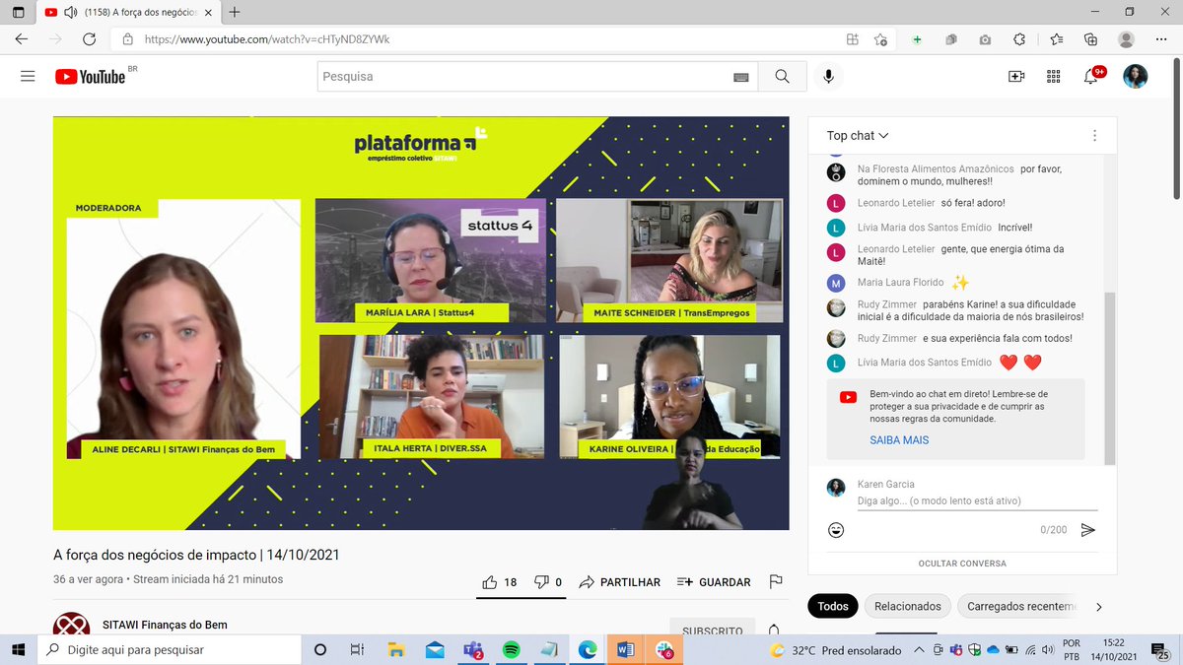Click the Windows taskbar search box
The width and height of the screenshot is (1183, 665).
click(x=170, y=650)
